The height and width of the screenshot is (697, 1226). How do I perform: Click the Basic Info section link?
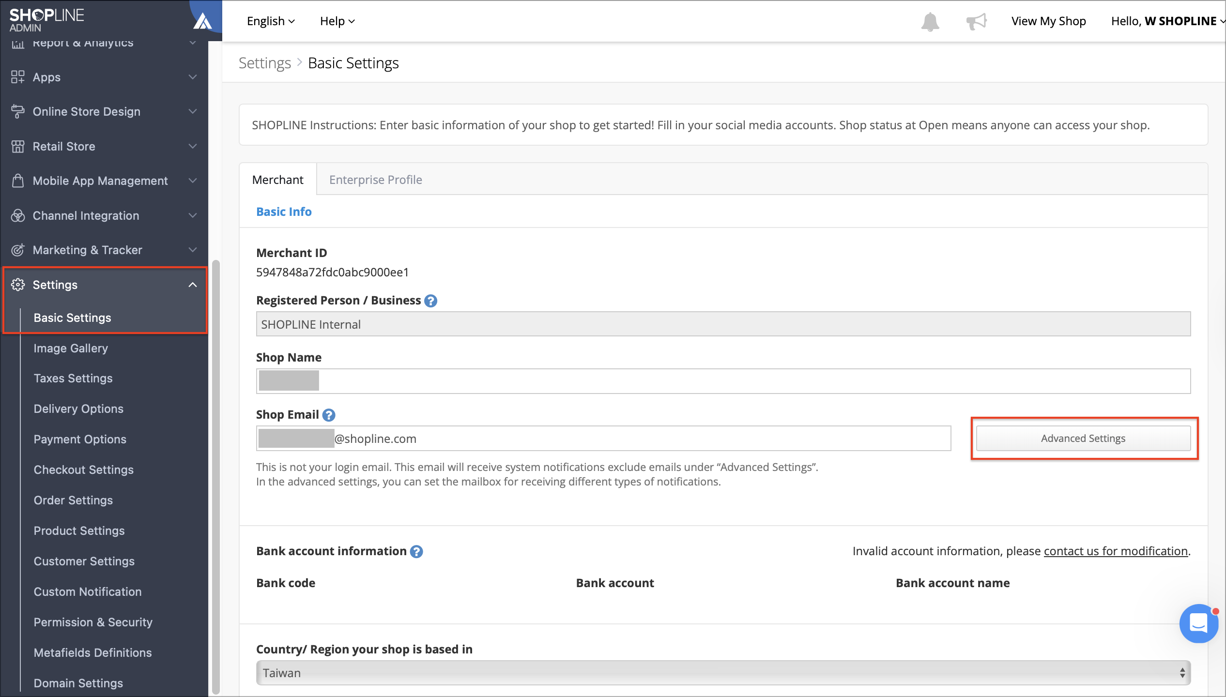click(x=284, y=212)
